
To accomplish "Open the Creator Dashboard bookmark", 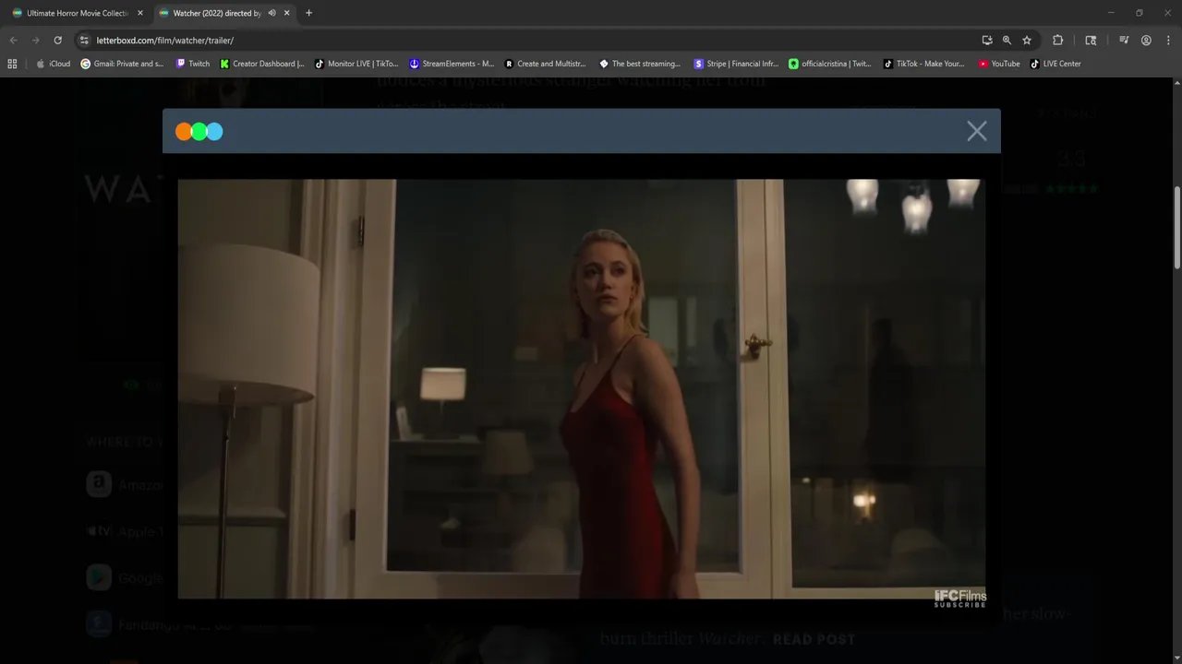I will point(262,64).
